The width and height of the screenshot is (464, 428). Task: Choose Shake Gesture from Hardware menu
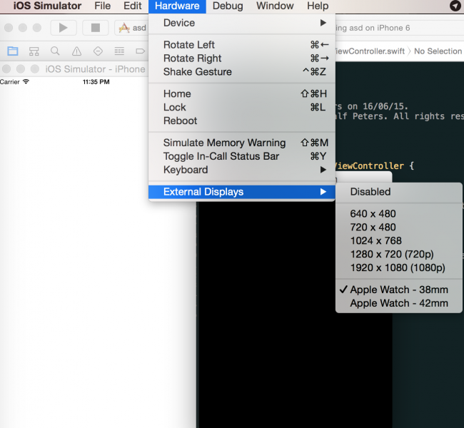[197, 72]
